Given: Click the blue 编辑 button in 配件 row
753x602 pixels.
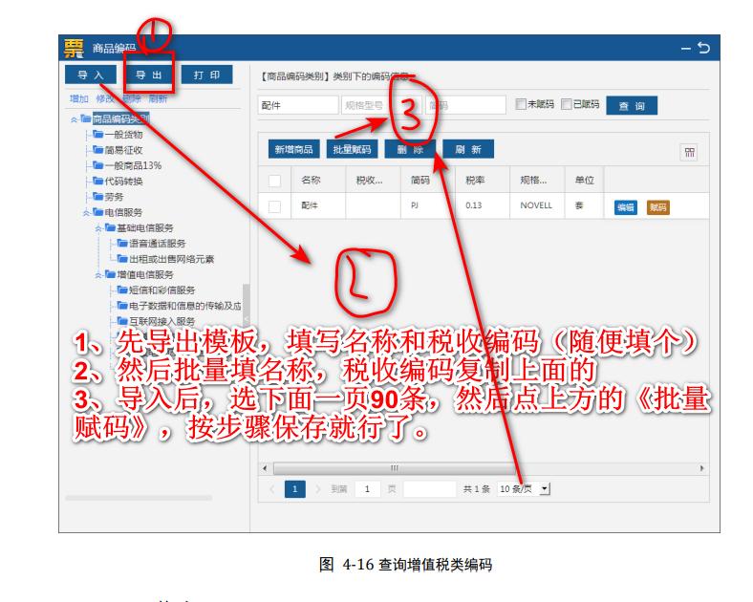Looking at the screenshot, I should click(x=626, y=207).
